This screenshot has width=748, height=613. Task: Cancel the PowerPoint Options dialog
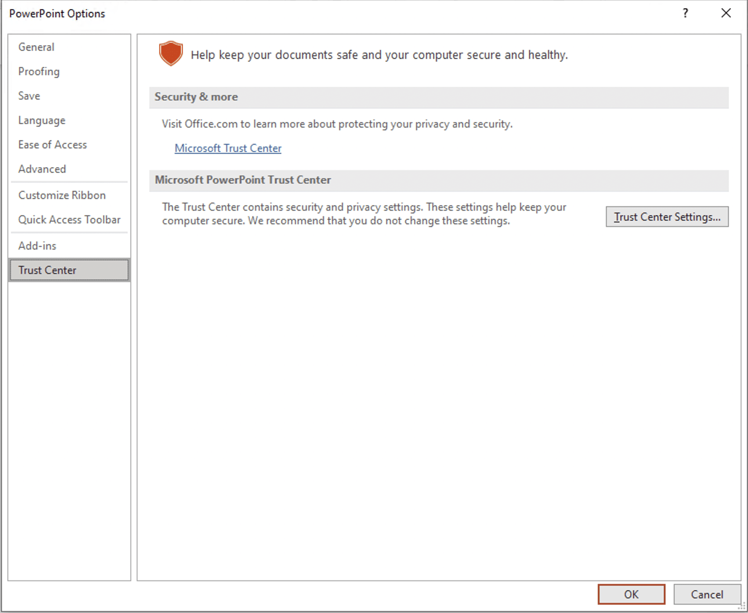pyautogui.click(x=707, y=594)
